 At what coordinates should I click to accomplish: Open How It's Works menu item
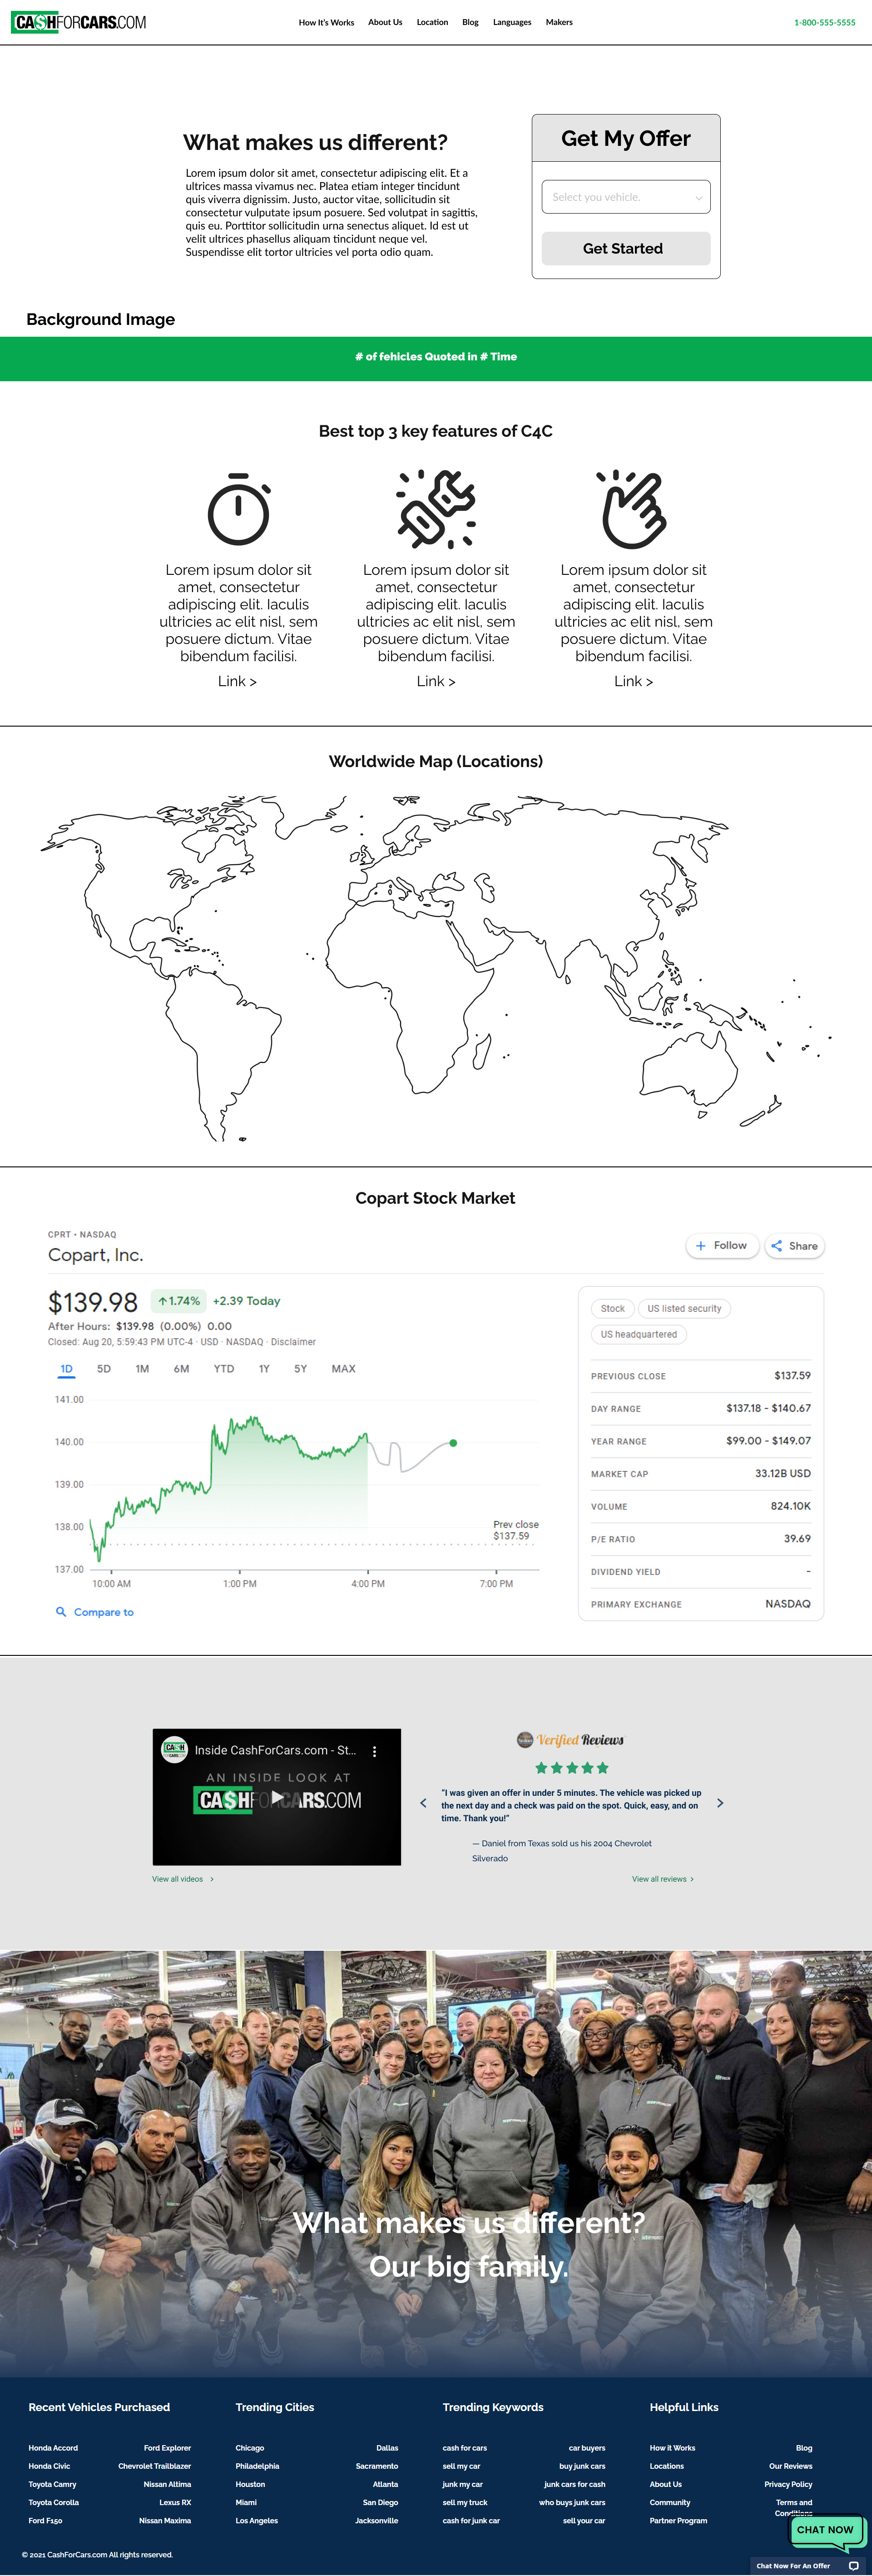[x=326, y=22]
